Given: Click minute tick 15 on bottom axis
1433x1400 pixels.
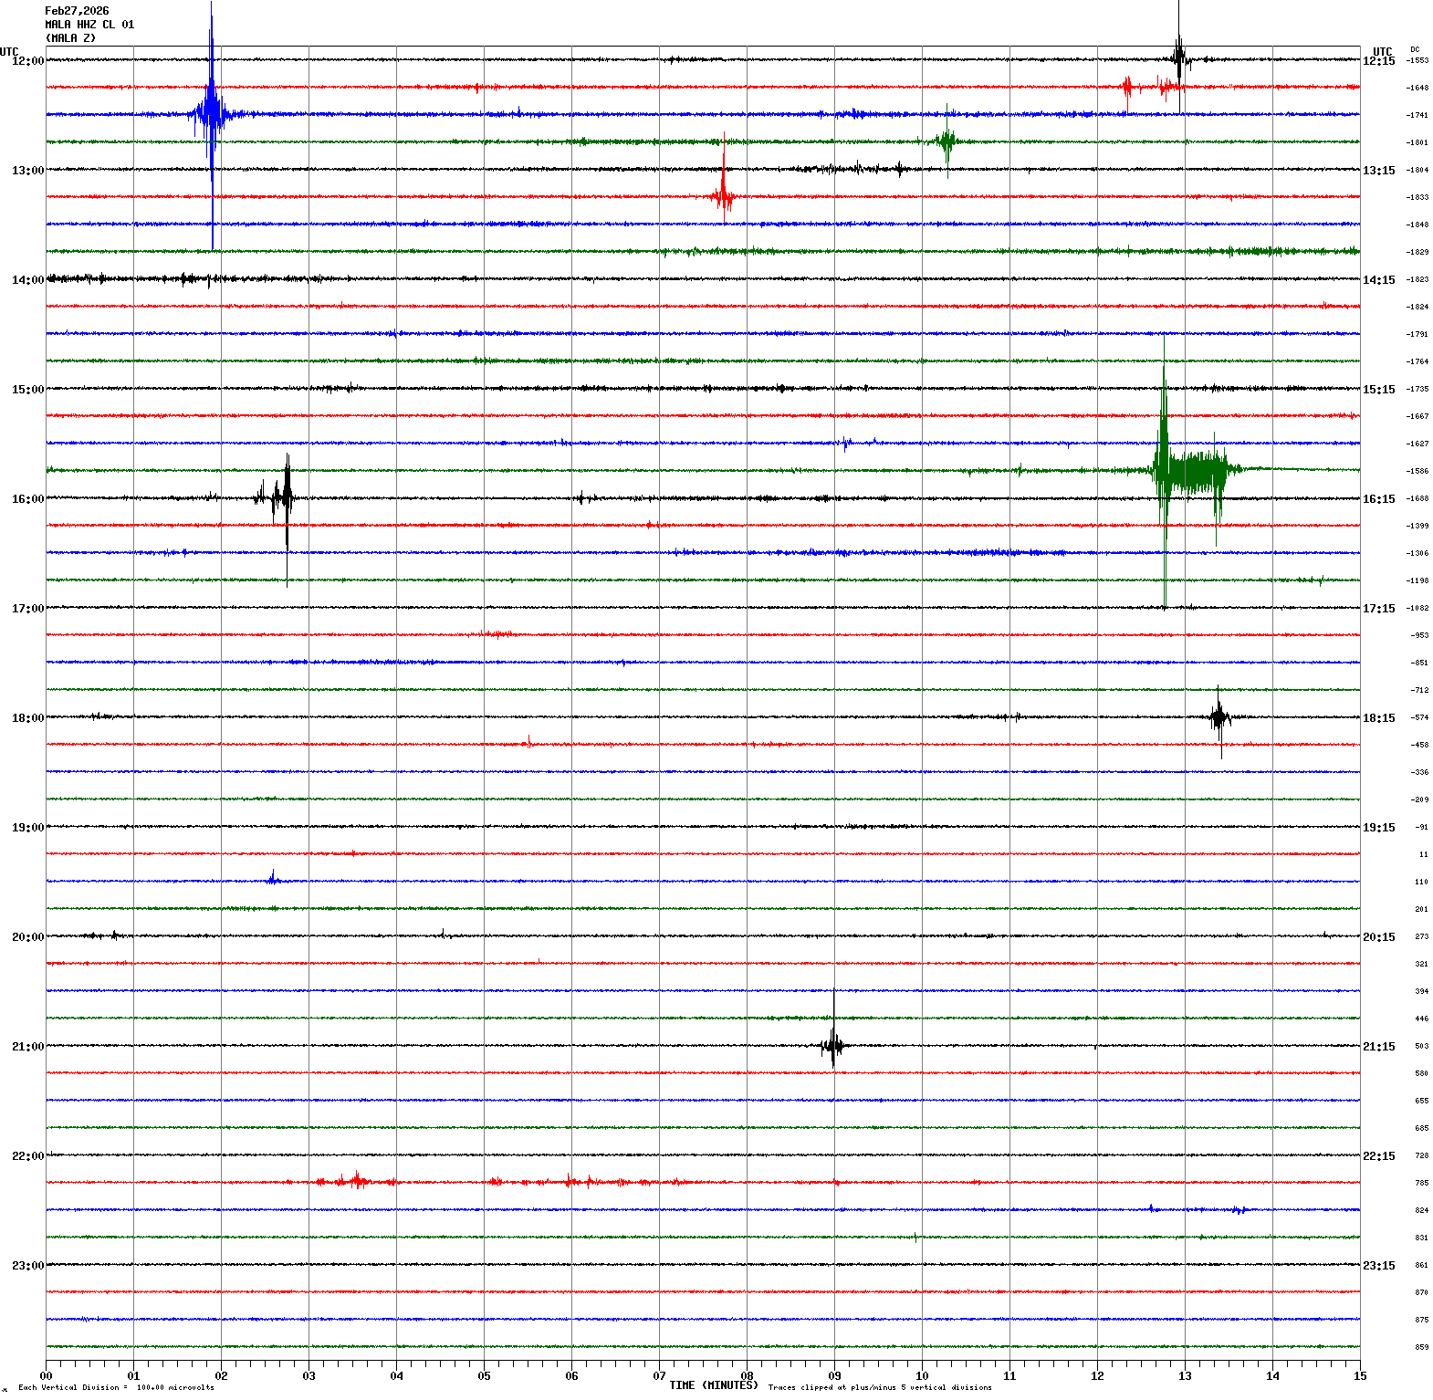Looking at the screenshot, I should [1360, 1376].
